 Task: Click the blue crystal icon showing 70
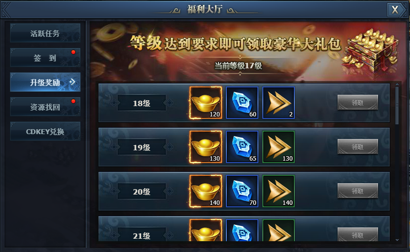point(242,191)
